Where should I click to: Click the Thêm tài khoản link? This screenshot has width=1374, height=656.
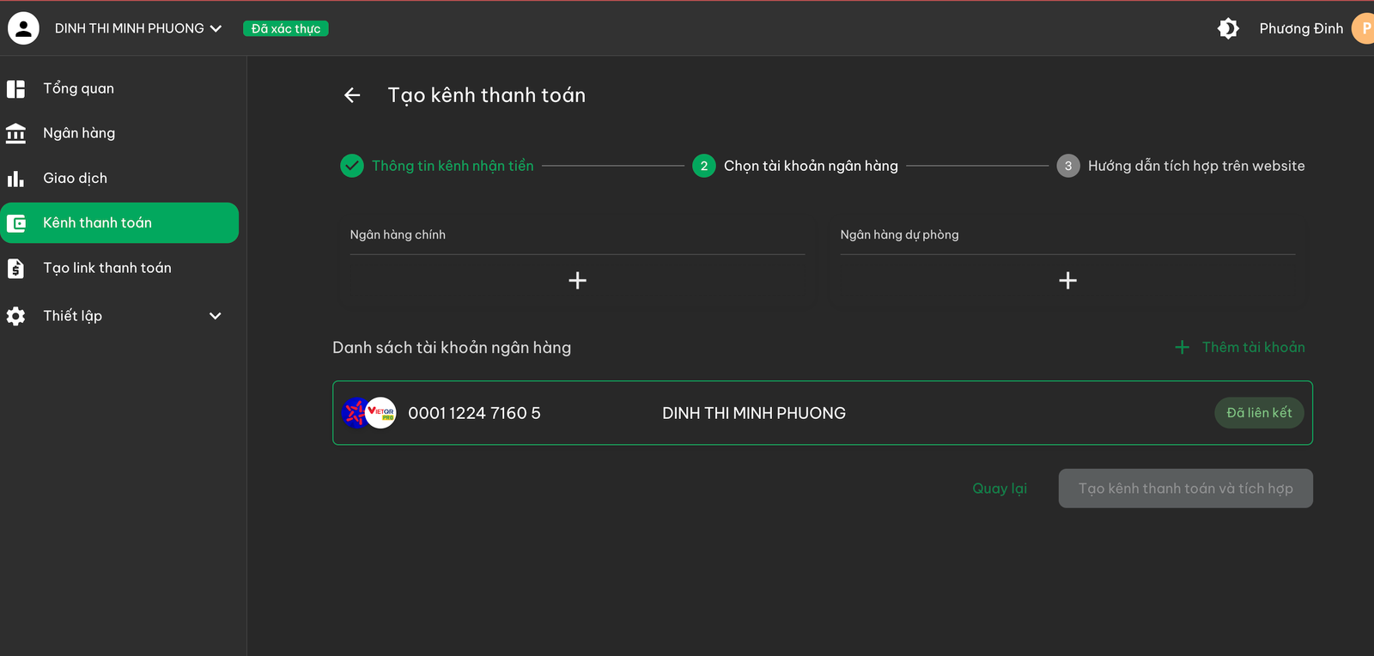coord(1253,347)
